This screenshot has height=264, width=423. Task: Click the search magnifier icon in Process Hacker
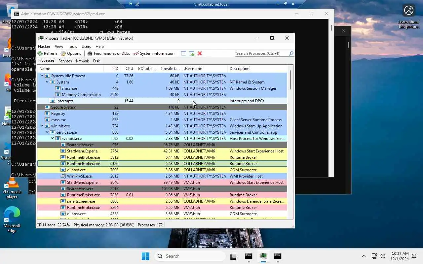[x=291, y=53]
